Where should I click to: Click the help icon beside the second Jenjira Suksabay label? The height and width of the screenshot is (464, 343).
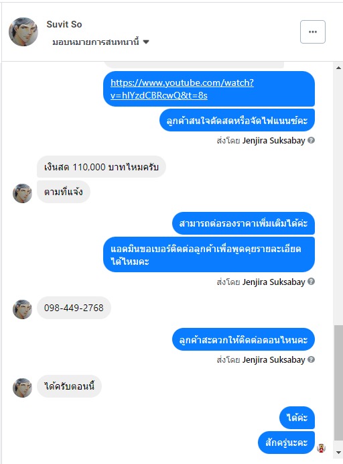[x=311, y=282]
